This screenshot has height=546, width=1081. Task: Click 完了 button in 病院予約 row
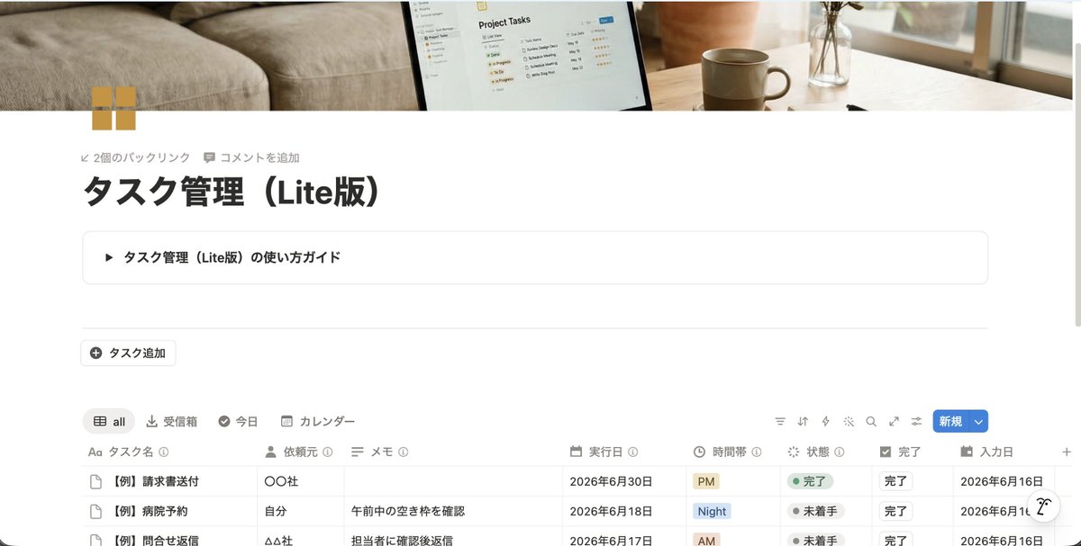(x=896, y=511)
